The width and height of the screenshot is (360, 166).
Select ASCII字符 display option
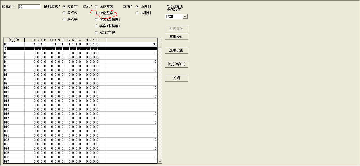tap(96, 33)
